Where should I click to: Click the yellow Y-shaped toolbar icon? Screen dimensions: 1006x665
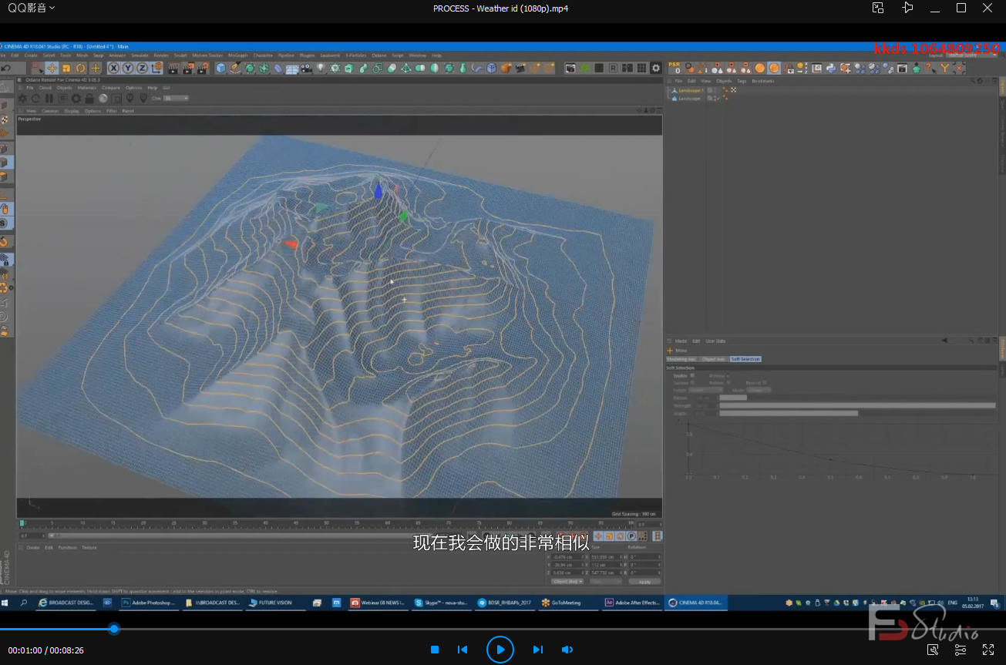[x=944, y=68]
